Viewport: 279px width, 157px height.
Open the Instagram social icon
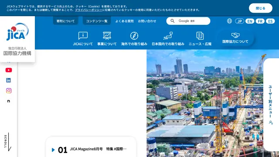pyautogui.click(x=9, y=91)
